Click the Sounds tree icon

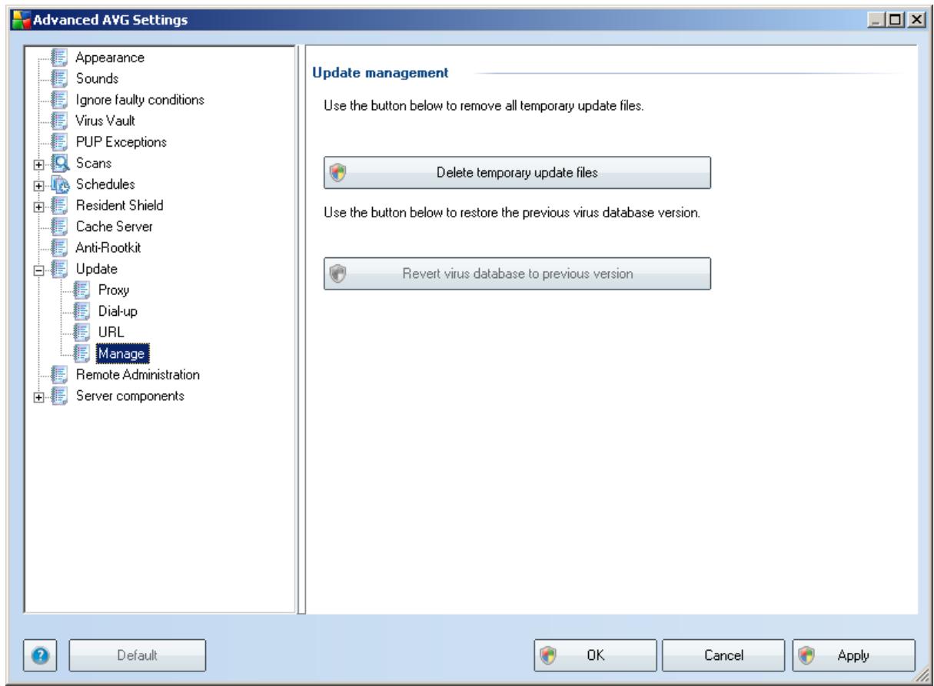click(59, 78)
